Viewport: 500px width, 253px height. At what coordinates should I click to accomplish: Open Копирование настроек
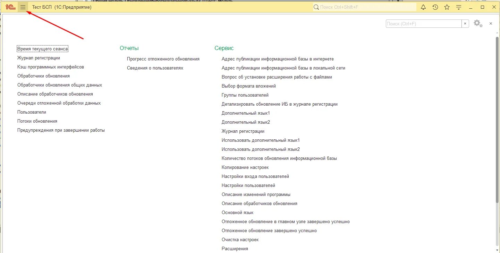pyautogui.click(x=245, y=168)
